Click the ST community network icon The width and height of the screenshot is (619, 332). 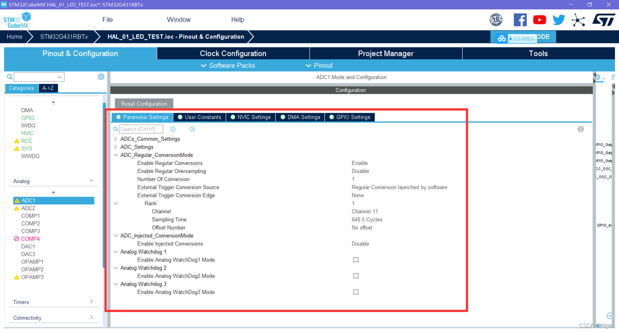pos(578,20)
